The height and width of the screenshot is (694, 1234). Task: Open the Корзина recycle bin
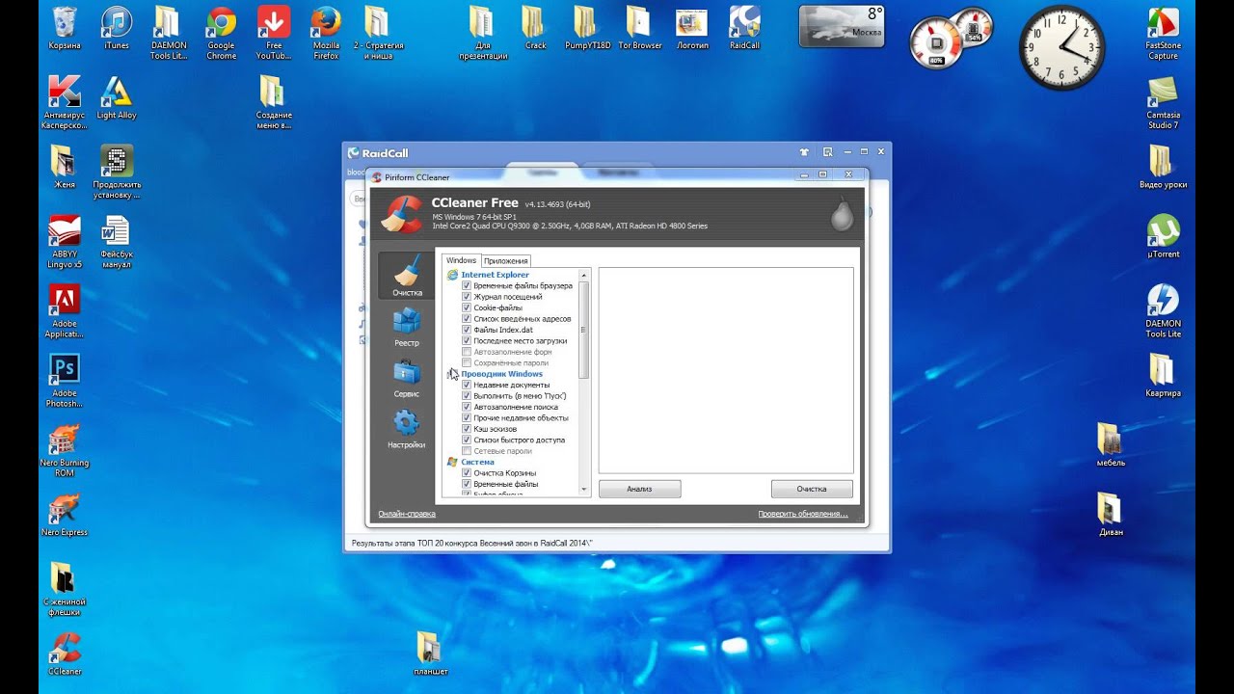pos(65,28)
